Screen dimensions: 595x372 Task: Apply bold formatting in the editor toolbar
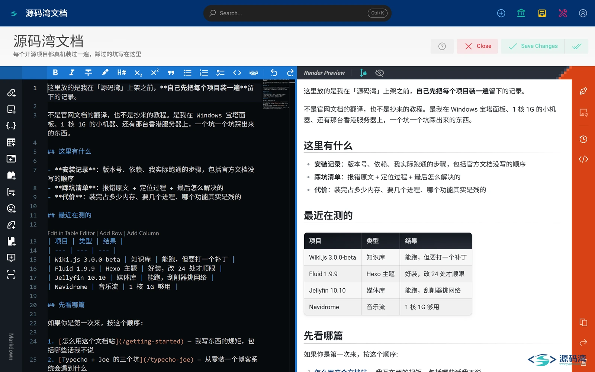tap(55, 73)
